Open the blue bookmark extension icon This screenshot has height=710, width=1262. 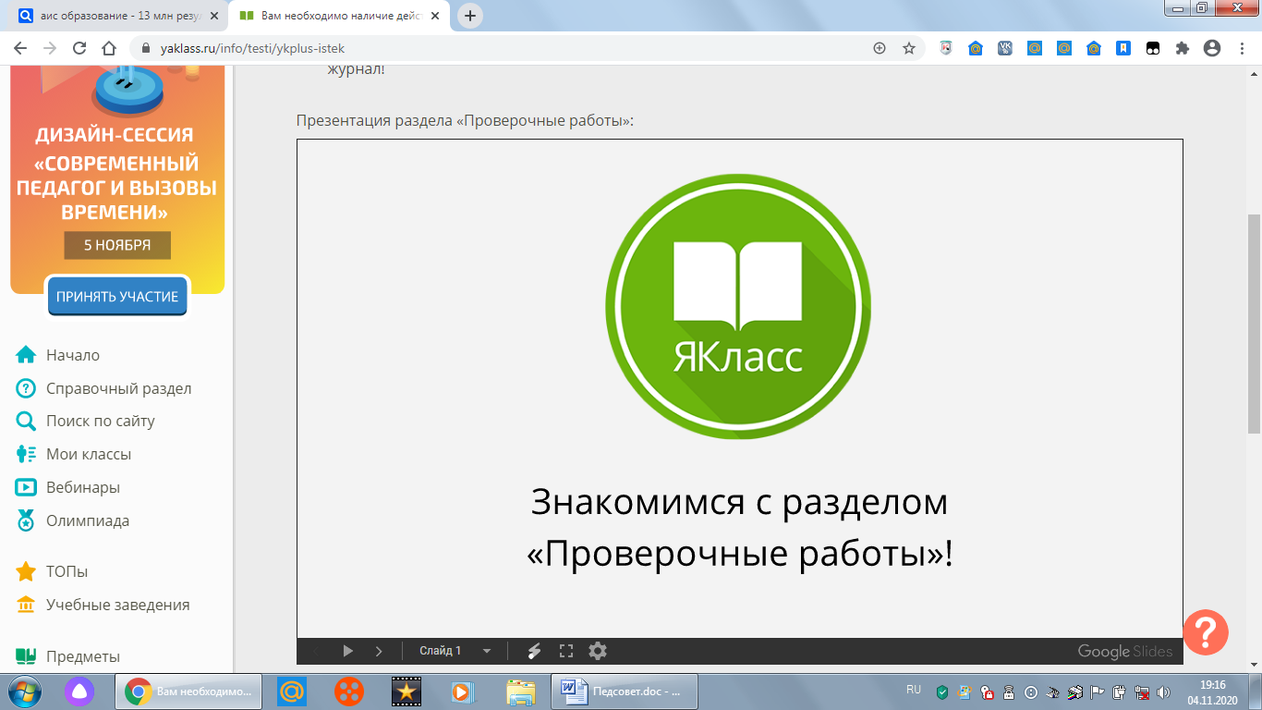1123,48
